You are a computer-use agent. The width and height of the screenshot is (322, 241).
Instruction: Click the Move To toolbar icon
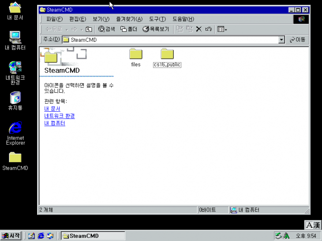coord(180,29)
